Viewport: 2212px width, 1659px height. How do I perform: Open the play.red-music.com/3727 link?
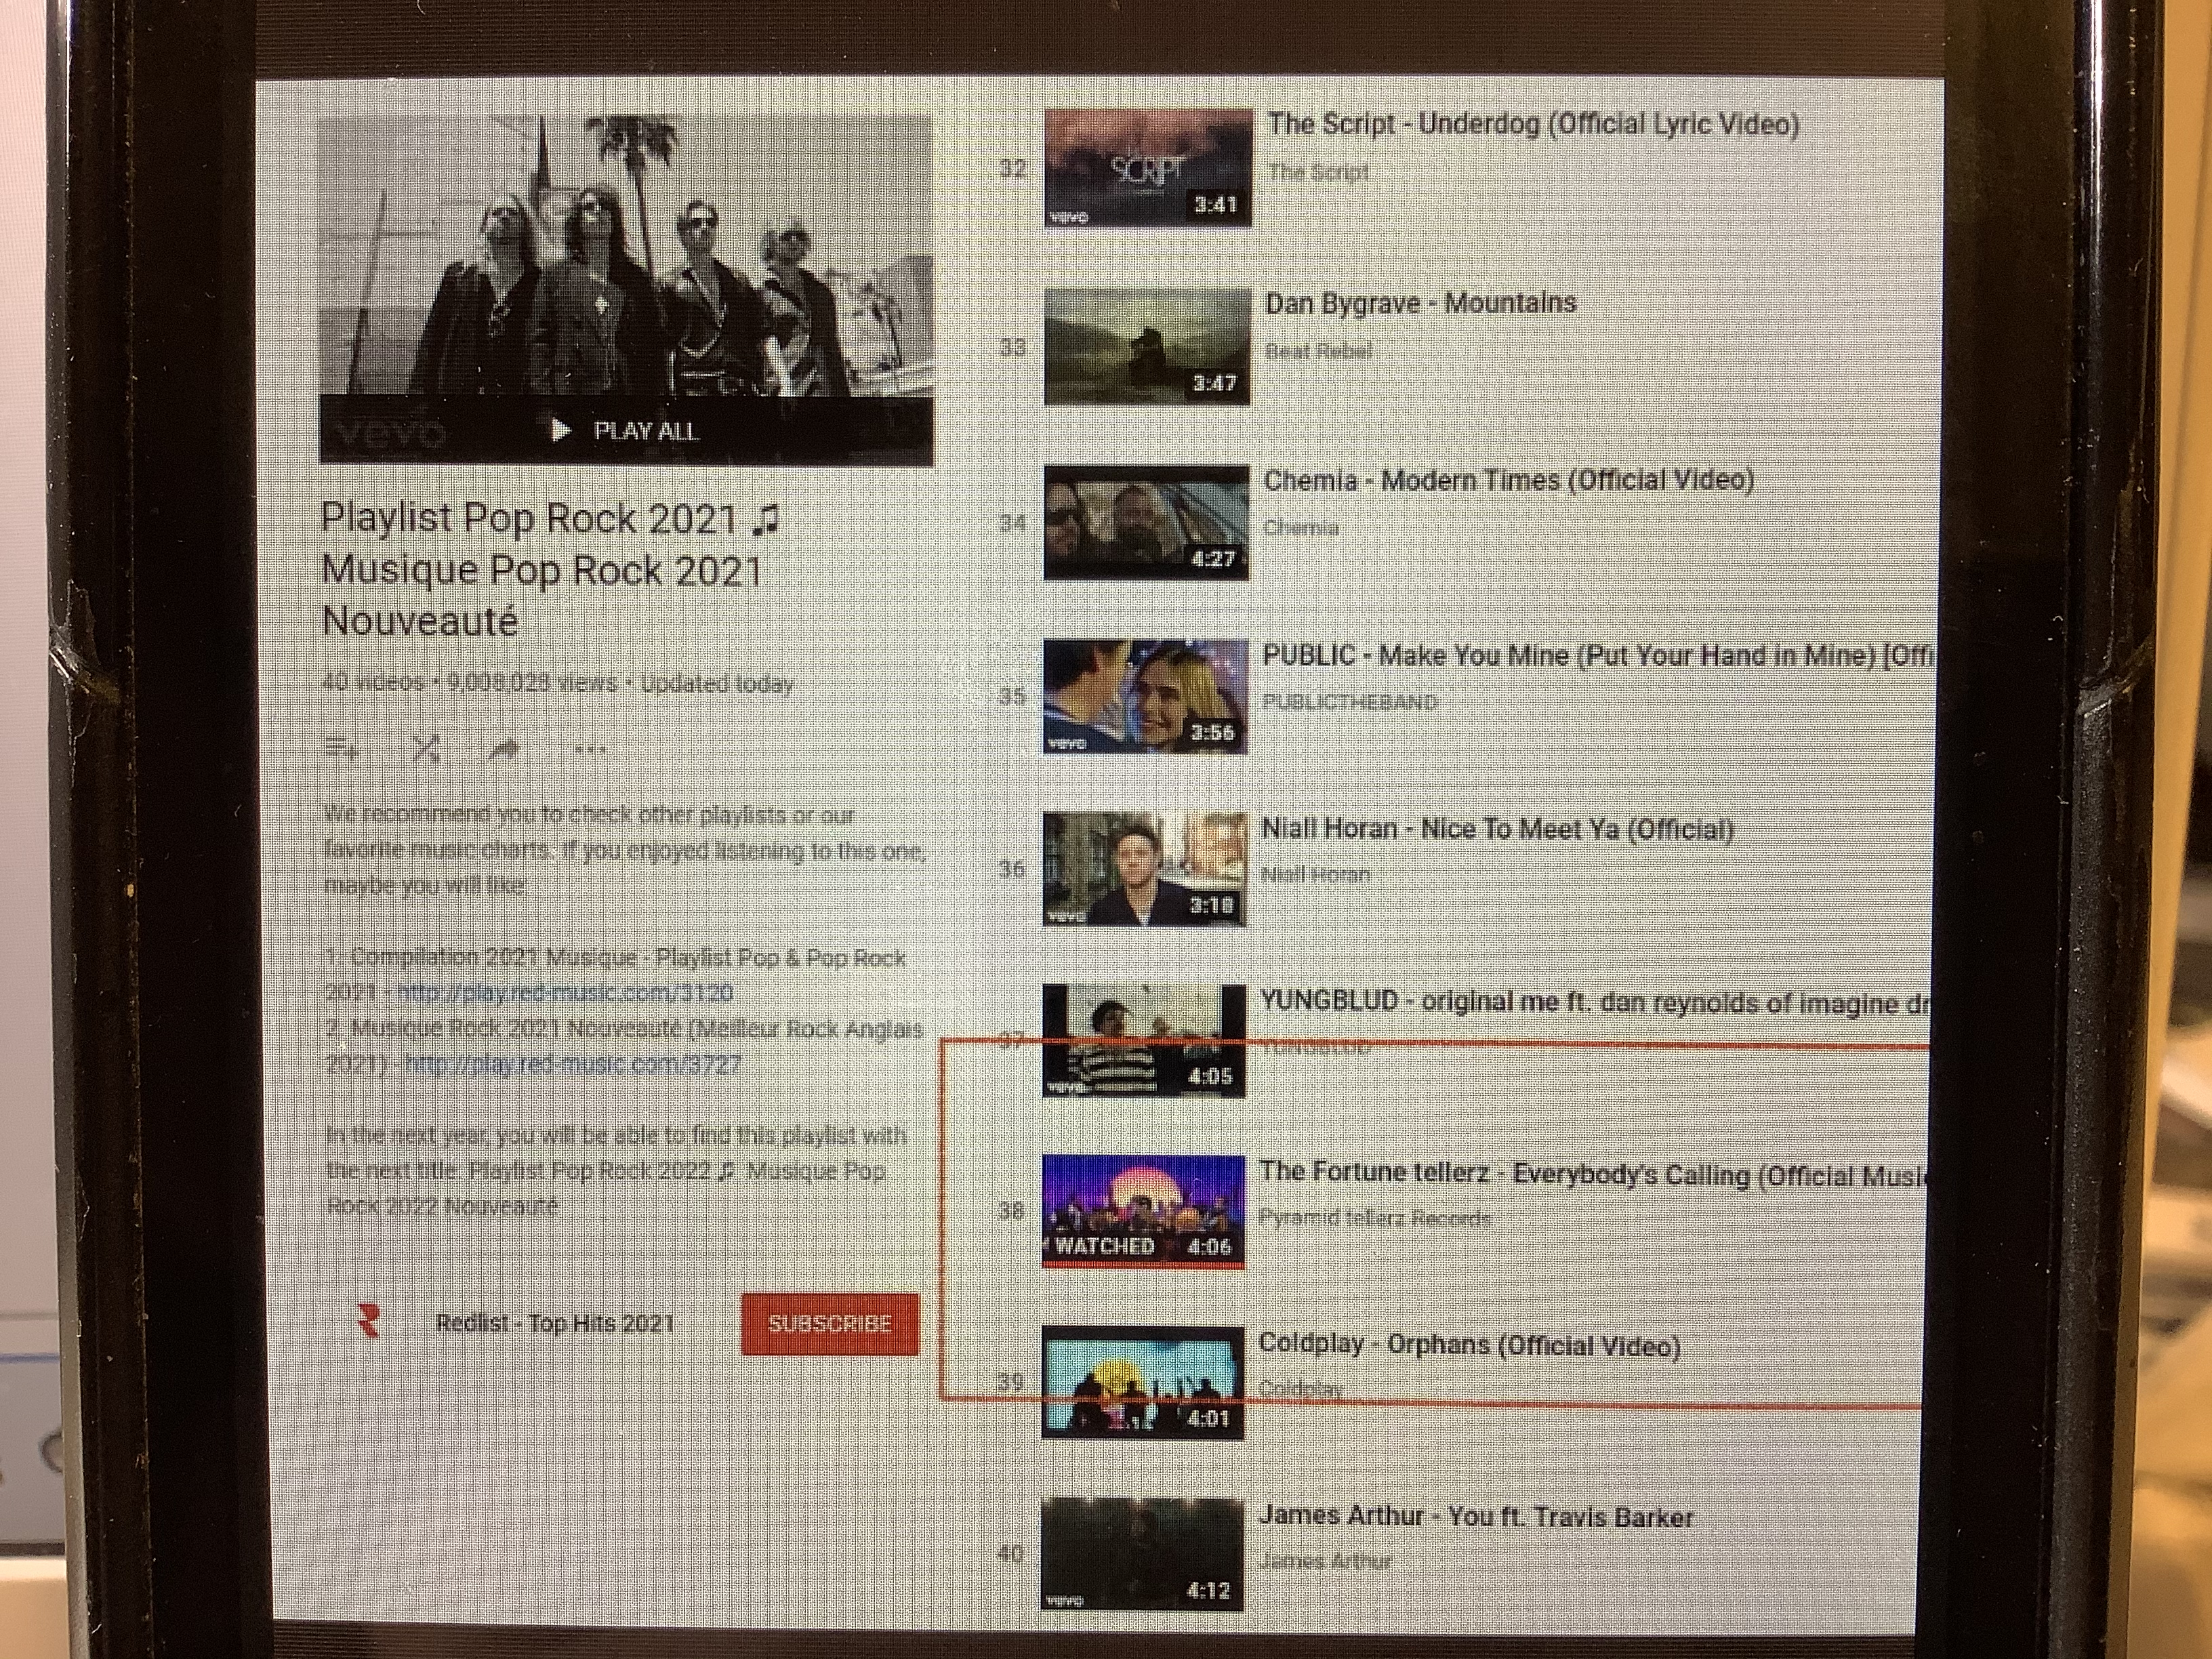(572, 1064)
